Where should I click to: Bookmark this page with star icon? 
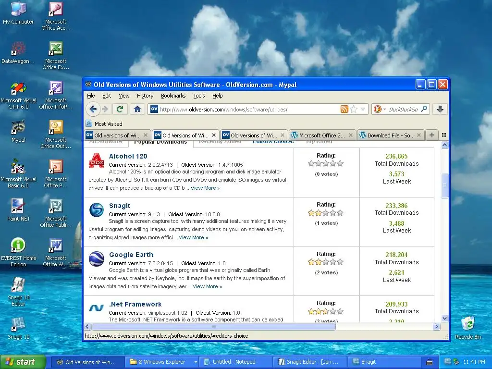354,109
